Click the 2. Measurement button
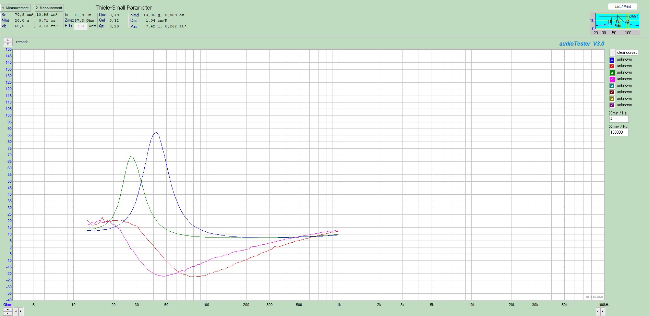Image resolution: width=649 pixels, height=316 pixels. (49, 8)
